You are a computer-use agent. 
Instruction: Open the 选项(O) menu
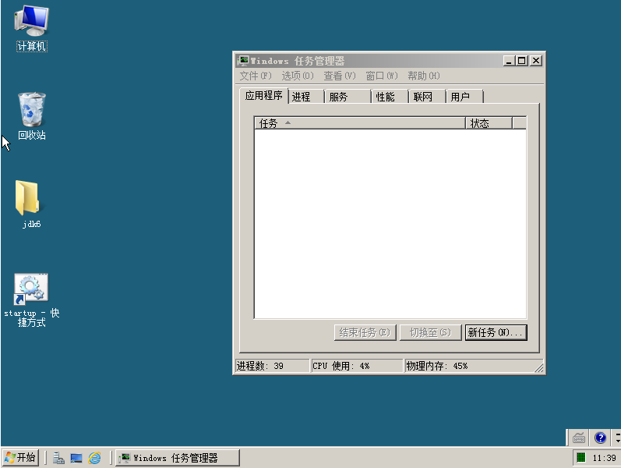[297, 76]
